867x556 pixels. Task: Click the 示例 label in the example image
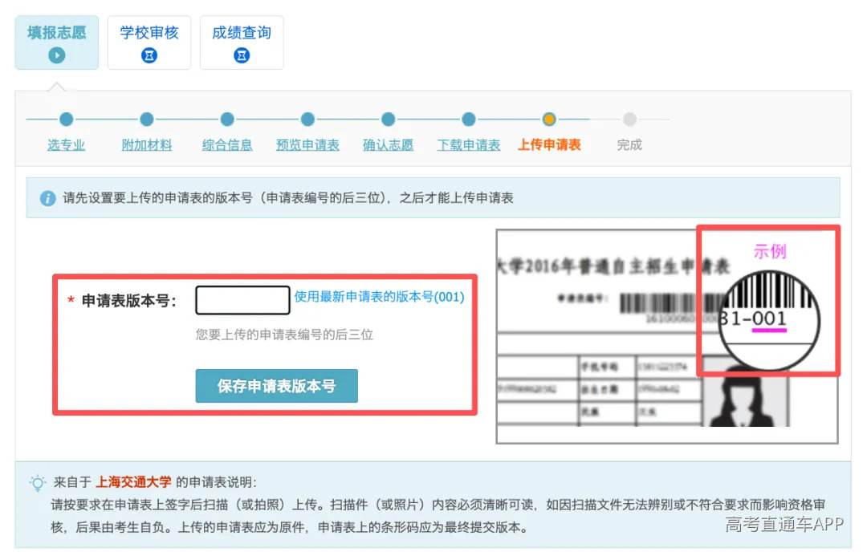click(769, 251)
